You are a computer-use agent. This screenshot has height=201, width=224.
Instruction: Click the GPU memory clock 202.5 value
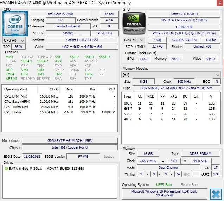tap(175, 59)
